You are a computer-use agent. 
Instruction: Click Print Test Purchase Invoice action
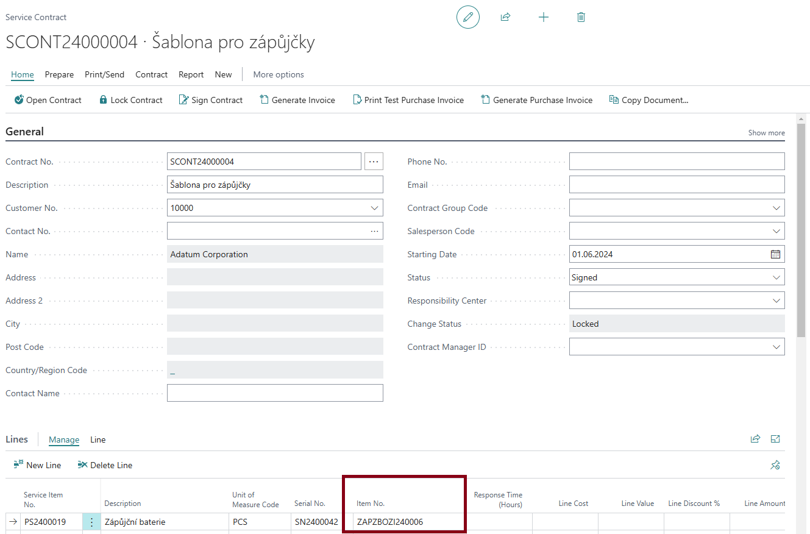click(x=408, y=100)
